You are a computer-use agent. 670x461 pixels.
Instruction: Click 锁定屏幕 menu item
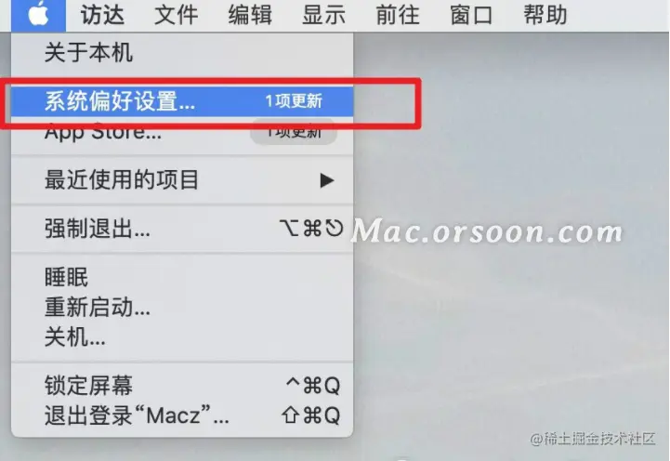click(x=182, y=385)
